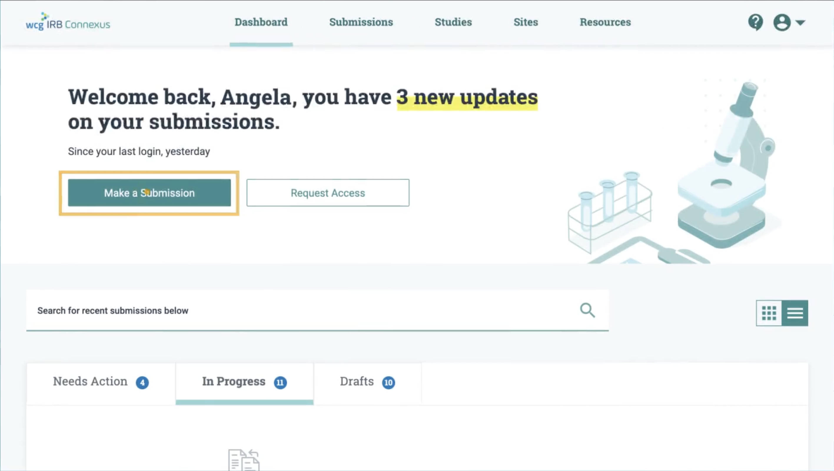Screen dimensions: 834x471
Task: Navigate to the Sites section
Action: (526, 22)
